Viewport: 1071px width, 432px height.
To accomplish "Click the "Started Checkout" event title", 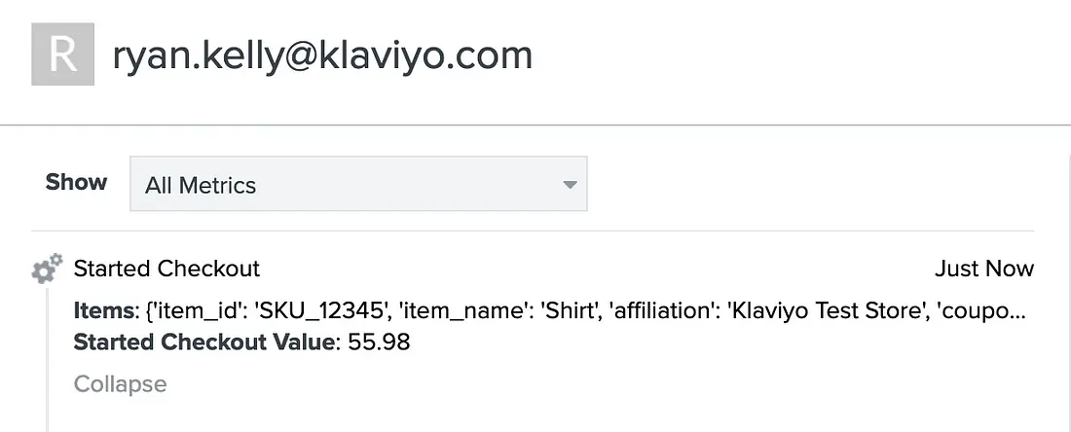I will (166, 269).
